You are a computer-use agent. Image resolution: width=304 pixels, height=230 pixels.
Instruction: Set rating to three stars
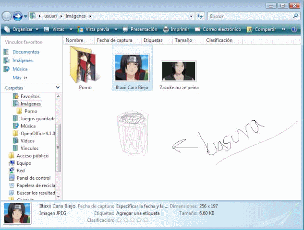coord(133,220)
